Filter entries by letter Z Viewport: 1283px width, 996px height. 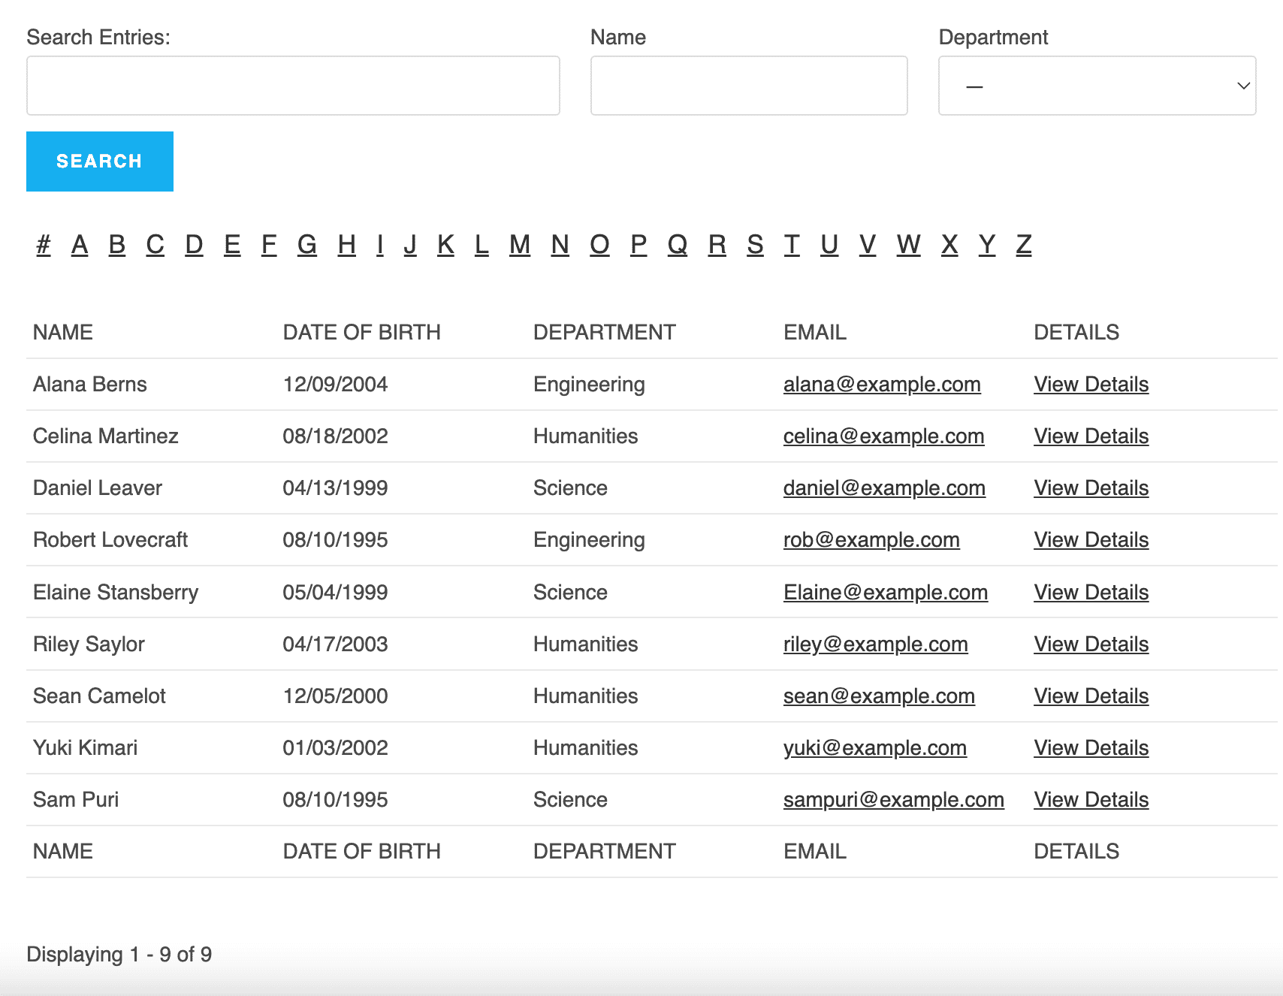click(1024, 245)
